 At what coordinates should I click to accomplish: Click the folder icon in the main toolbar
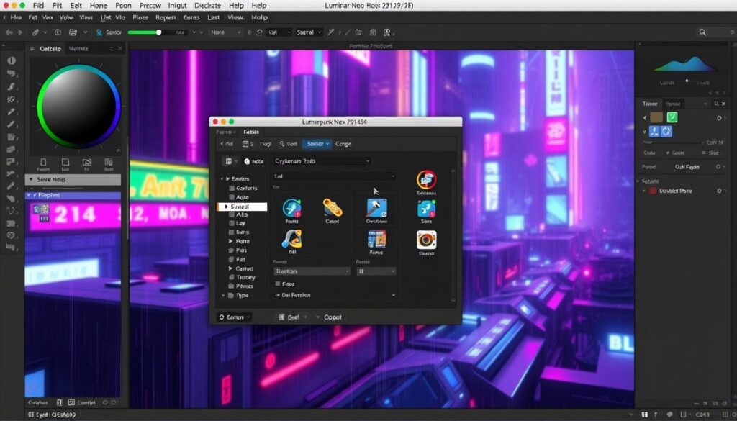point(358,32)
